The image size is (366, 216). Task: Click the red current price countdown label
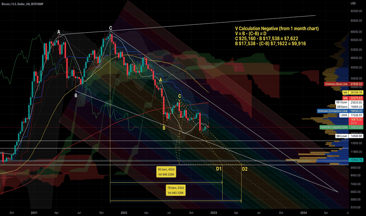[x=356, y=121]
